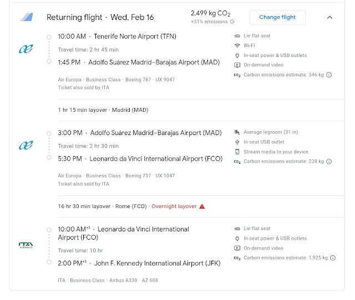Click the 2,499 kg CO2 emissions total
The width and height of the screenshot is (355, 300).
210,13
